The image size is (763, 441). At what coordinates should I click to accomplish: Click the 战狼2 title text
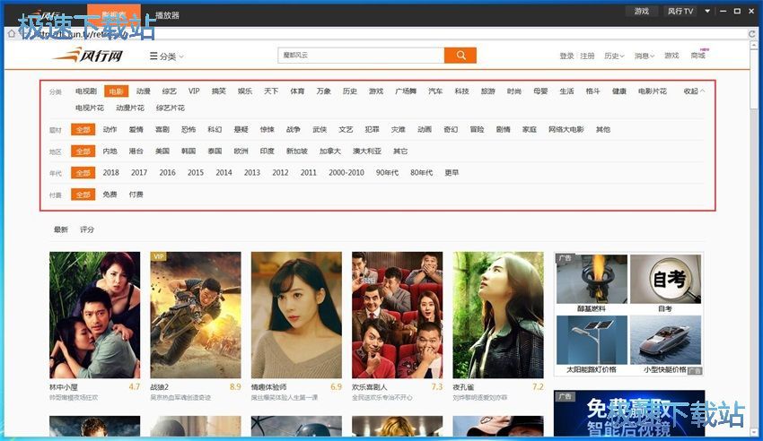click(x=159, y=387)
